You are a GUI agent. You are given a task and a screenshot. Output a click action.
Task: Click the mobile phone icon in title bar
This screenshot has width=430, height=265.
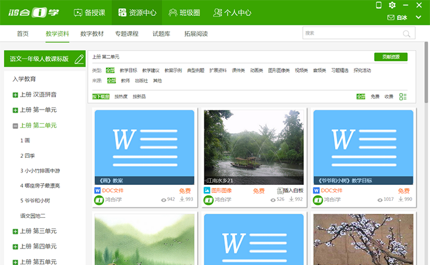pyautogui.click(x=379, y=5)
